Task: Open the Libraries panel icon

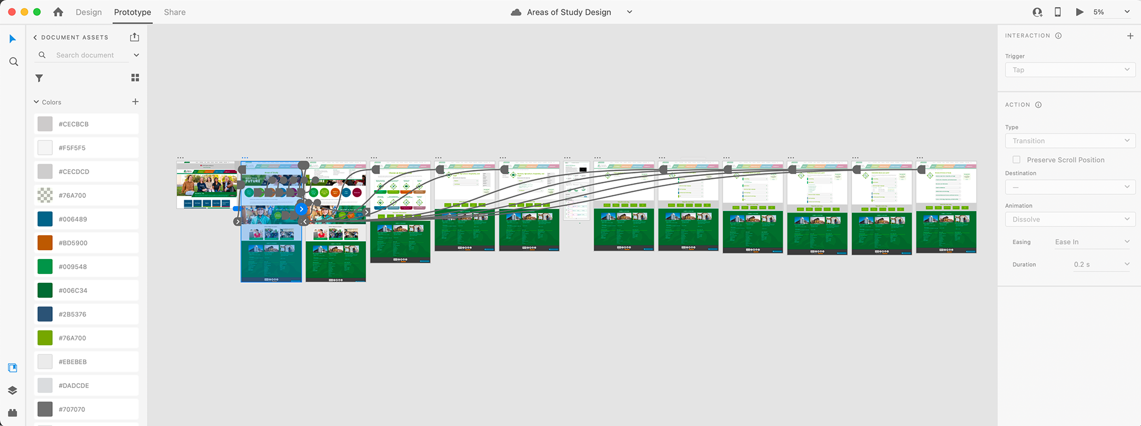Action: [12, 368]
